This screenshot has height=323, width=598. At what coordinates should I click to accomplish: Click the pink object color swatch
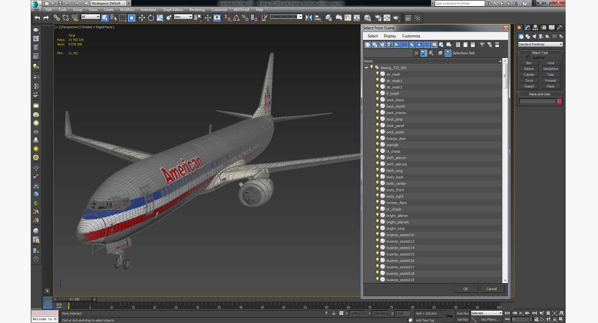559,101
